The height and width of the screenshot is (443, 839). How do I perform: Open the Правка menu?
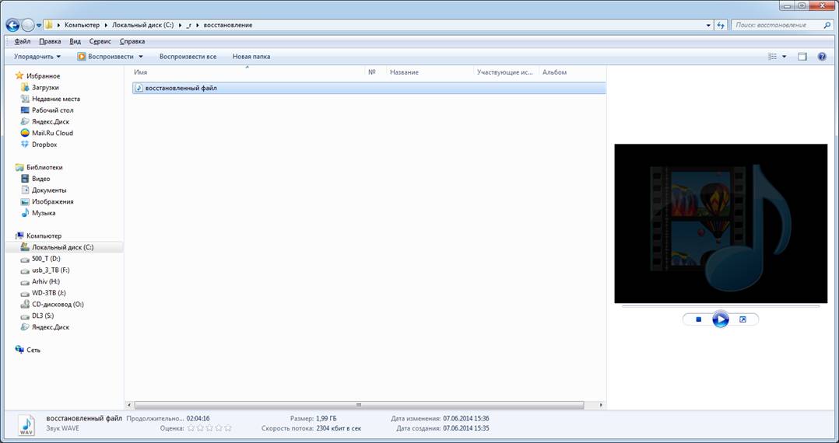[50, 41]
